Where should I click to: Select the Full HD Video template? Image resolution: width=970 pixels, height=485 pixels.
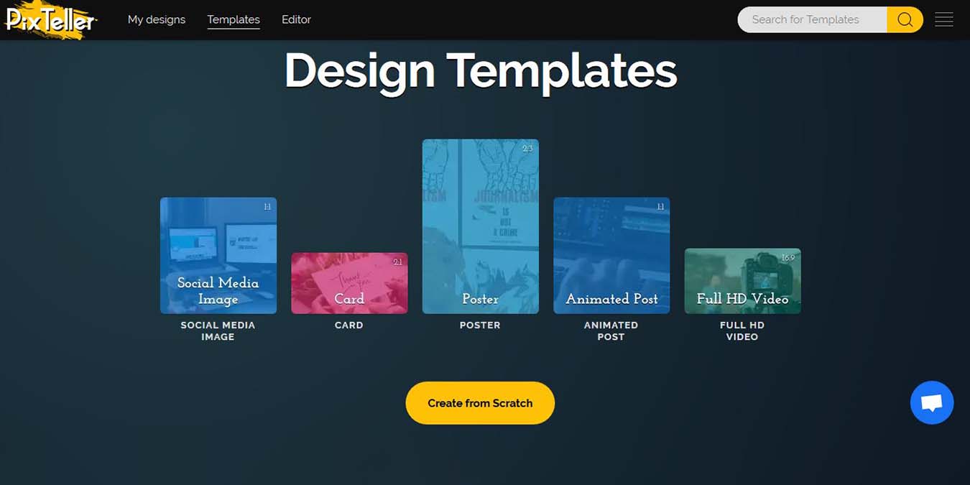point(742,280)
